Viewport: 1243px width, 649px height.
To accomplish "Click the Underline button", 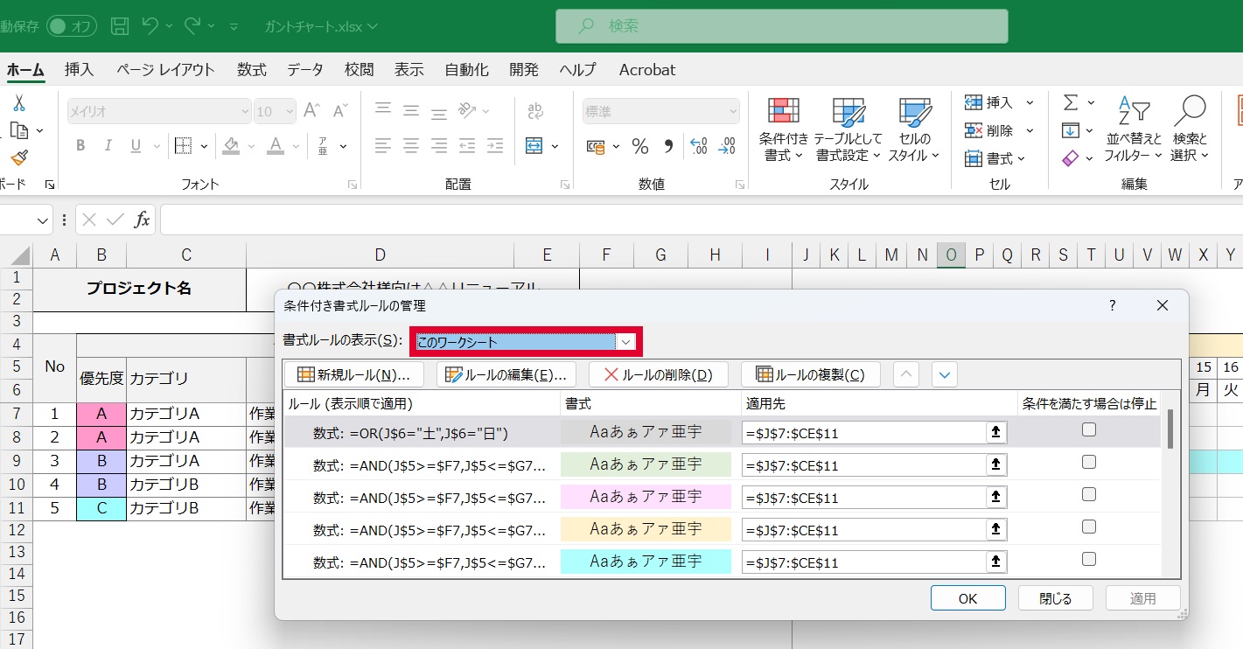I will click(135, 145).
